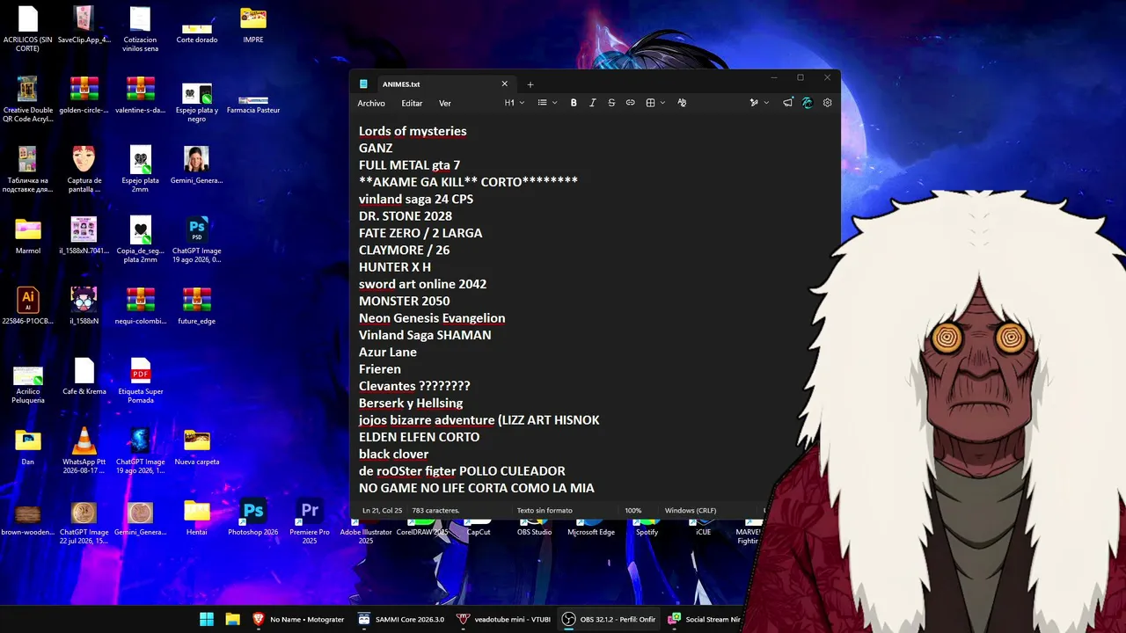
Task: Select the 'ChatGPT Image 19 ago 2026' PSD file
Action: pyautogui.click(x=197, y=241)
